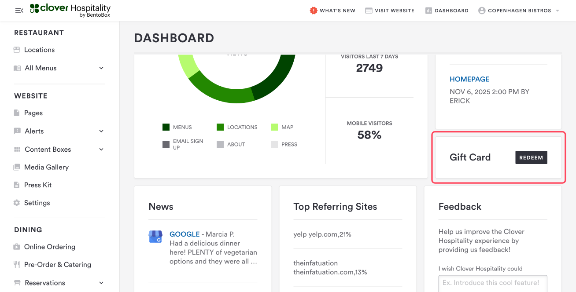Click the Pre-Order & Catering utensils icon
The height and width of the screenshot is (292, 576).
coord(17,265)
